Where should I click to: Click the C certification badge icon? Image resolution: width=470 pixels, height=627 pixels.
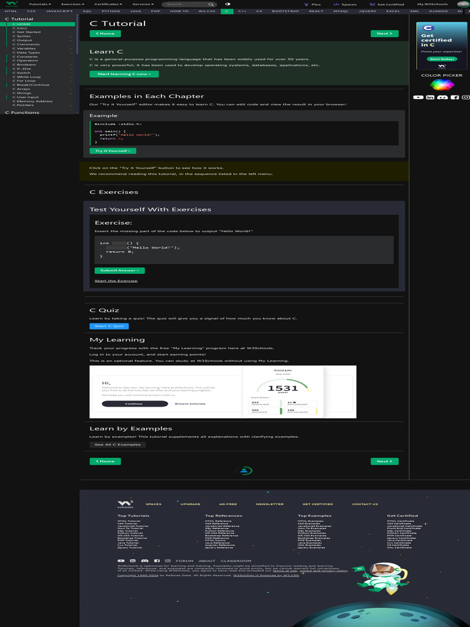point(428,28)
